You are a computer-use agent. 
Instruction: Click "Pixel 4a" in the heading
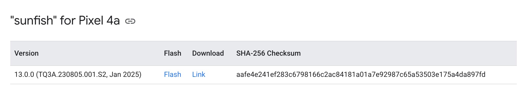(x=99, y=20)
